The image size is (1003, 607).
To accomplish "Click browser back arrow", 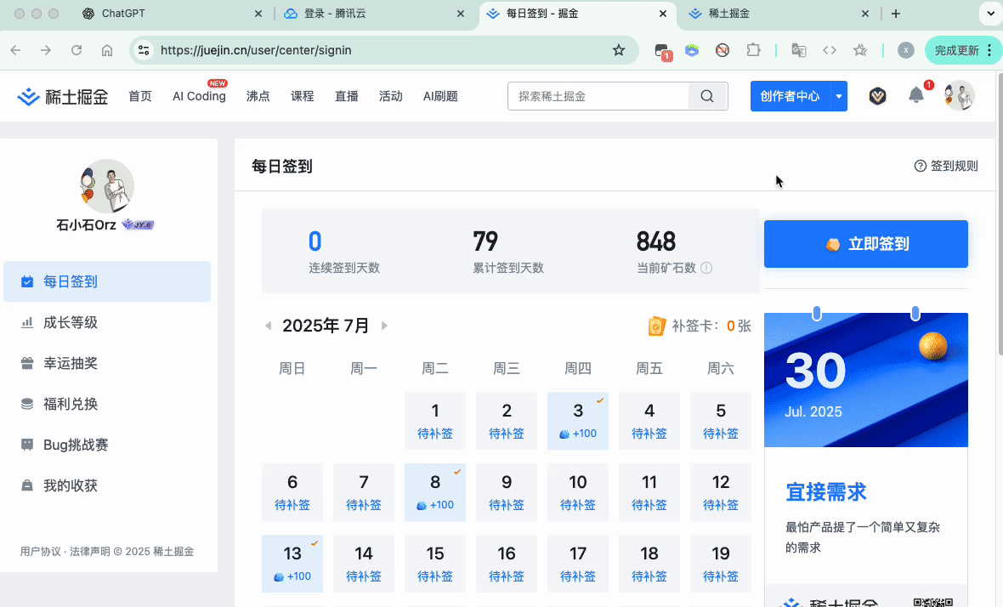I will pyautogui.click(x=15, y=50).
